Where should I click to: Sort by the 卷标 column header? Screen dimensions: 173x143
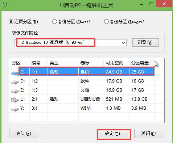click(85, 63)
